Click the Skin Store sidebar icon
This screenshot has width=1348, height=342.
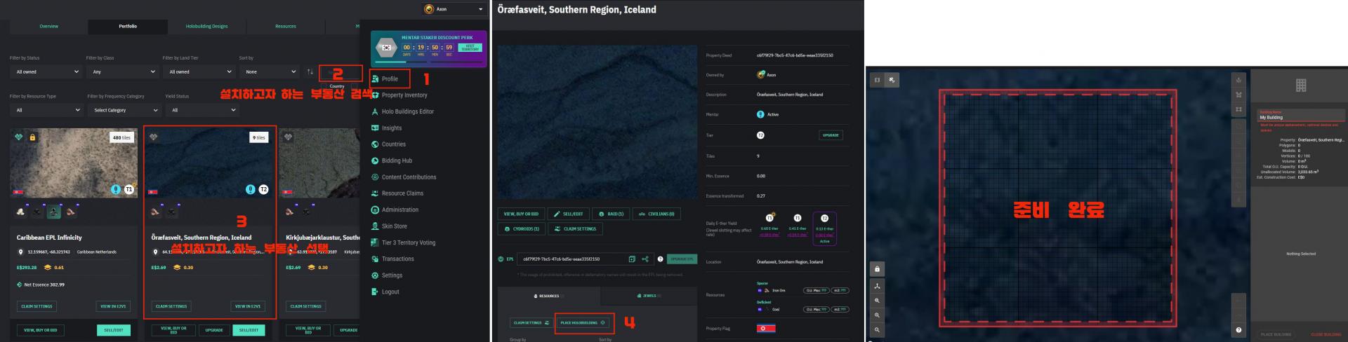(375, 226)
